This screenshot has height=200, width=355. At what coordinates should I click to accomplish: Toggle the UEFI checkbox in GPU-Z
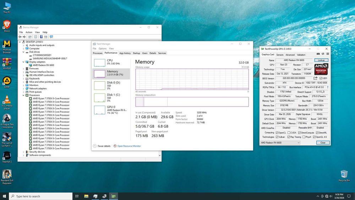[x=321, y=79]
